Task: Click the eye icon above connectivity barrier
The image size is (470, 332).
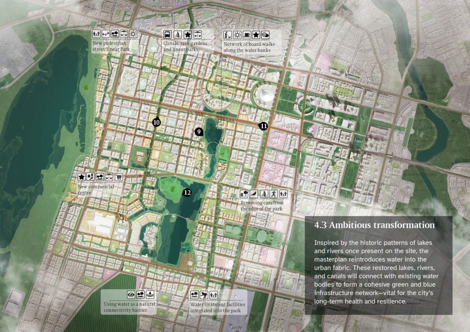Action: [131, 294]
